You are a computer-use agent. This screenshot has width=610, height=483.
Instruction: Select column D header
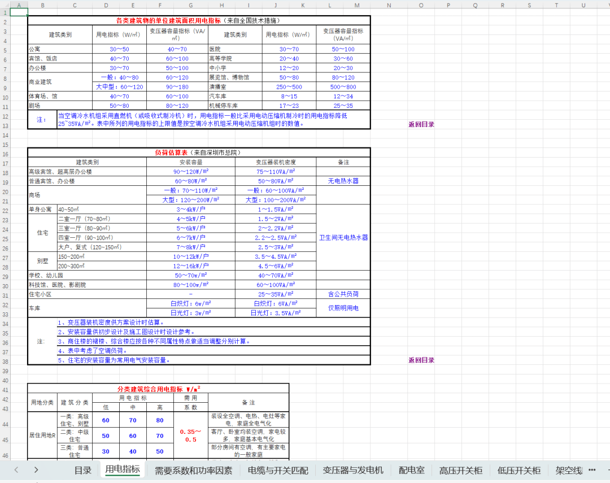tap(106, 5)
